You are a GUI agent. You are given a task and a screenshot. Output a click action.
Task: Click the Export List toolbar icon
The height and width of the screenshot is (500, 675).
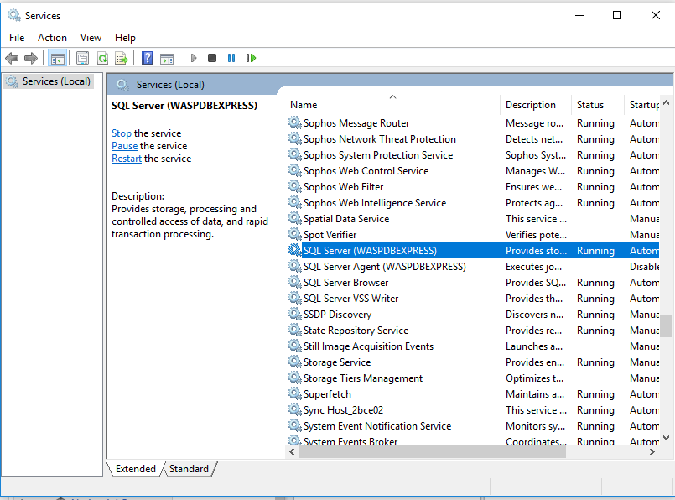(122, 58)
